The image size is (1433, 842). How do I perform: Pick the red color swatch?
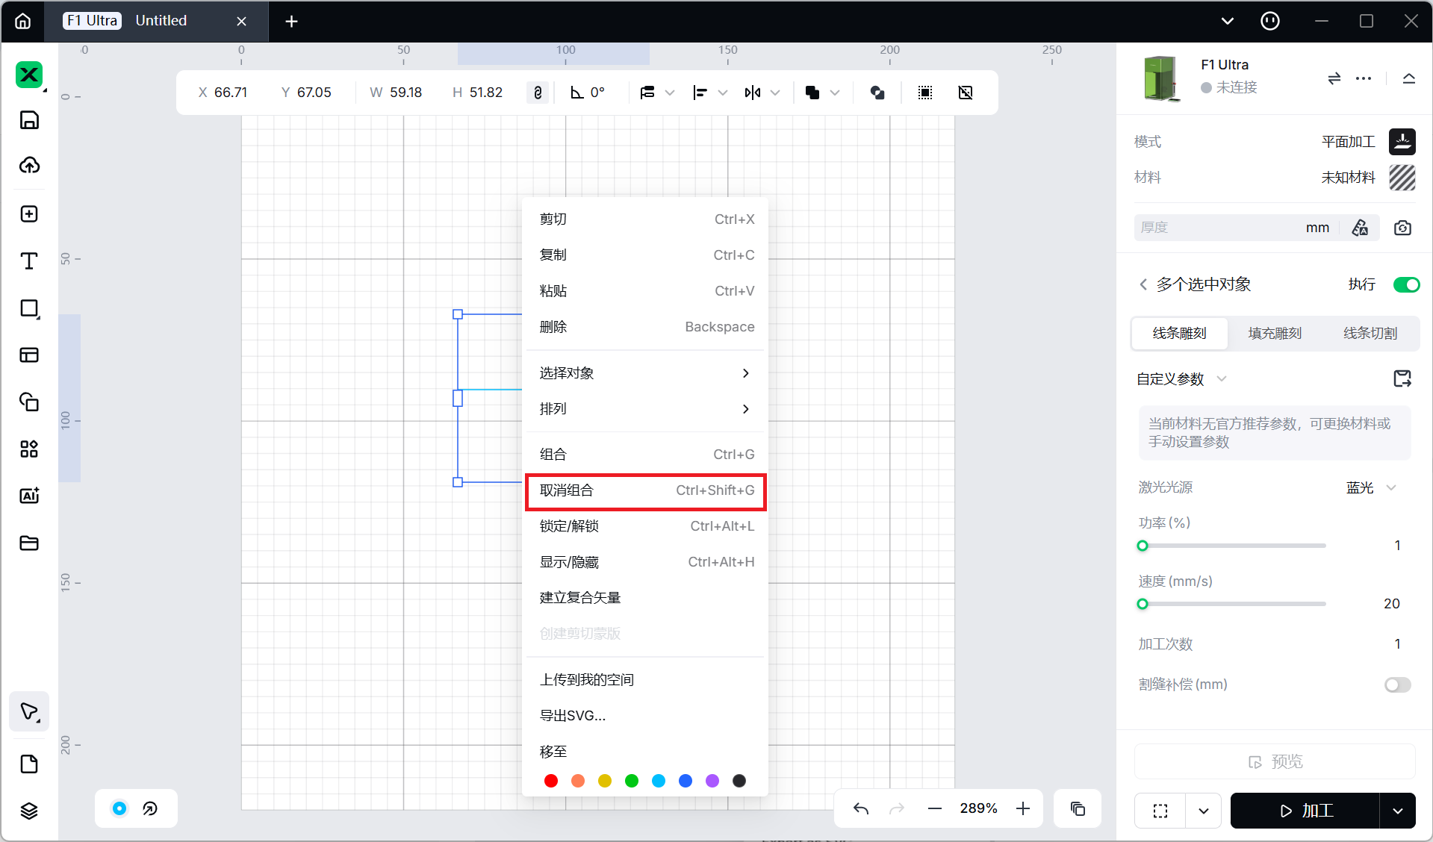[x=551, y=781]
